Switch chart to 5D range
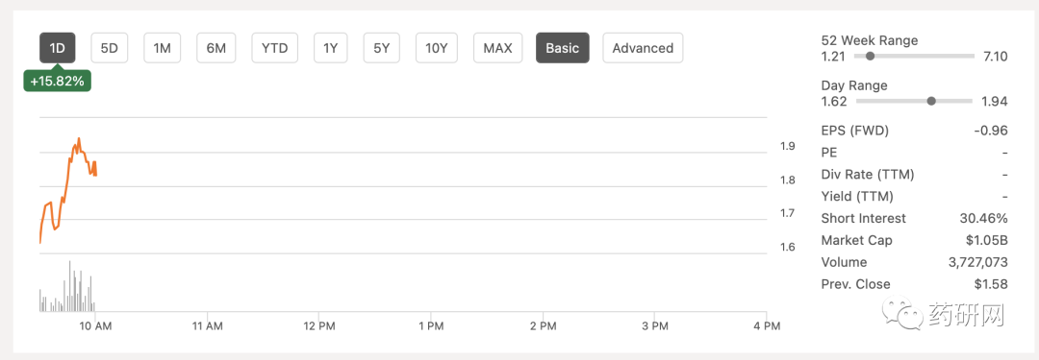1039x360 pixels. [x=110, y=48]
